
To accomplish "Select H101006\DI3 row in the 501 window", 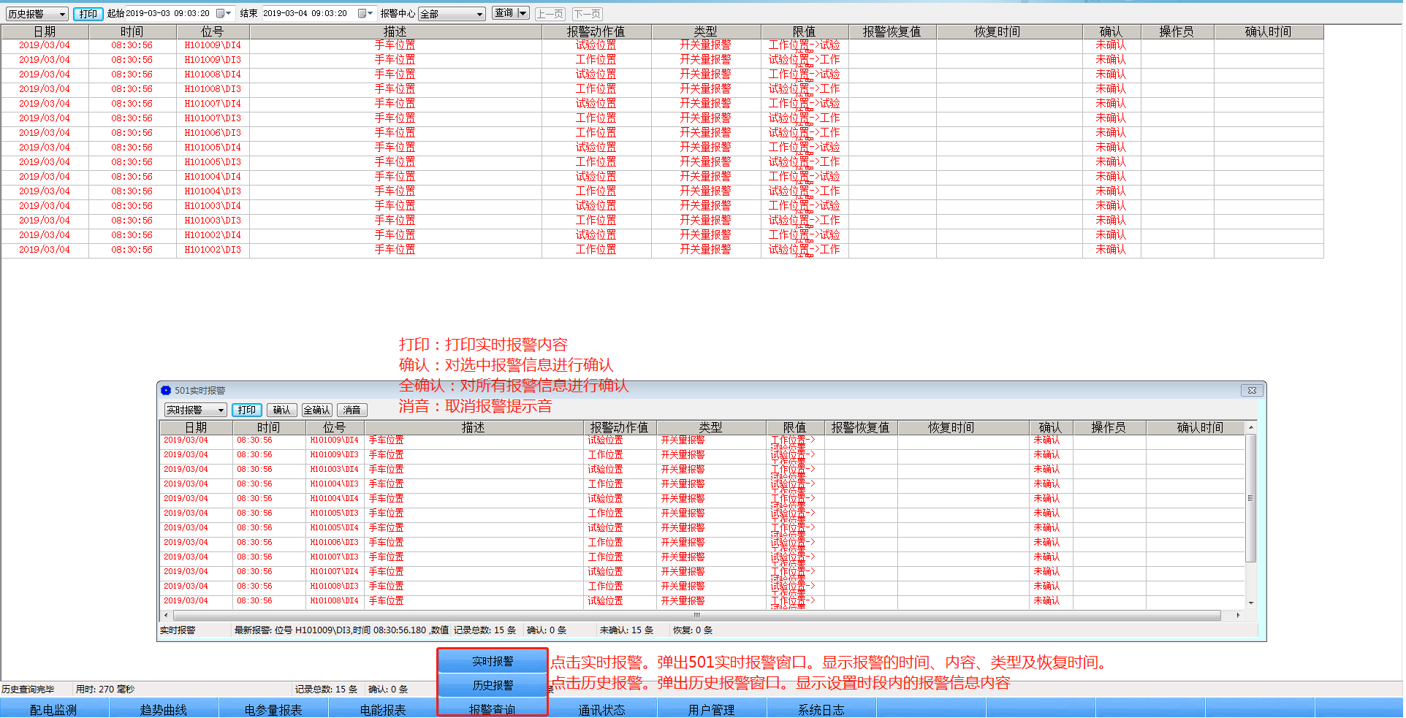I will click(702, 543).
